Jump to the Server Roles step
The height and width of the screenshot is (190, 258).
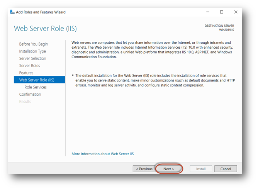[x=29, y=66]
